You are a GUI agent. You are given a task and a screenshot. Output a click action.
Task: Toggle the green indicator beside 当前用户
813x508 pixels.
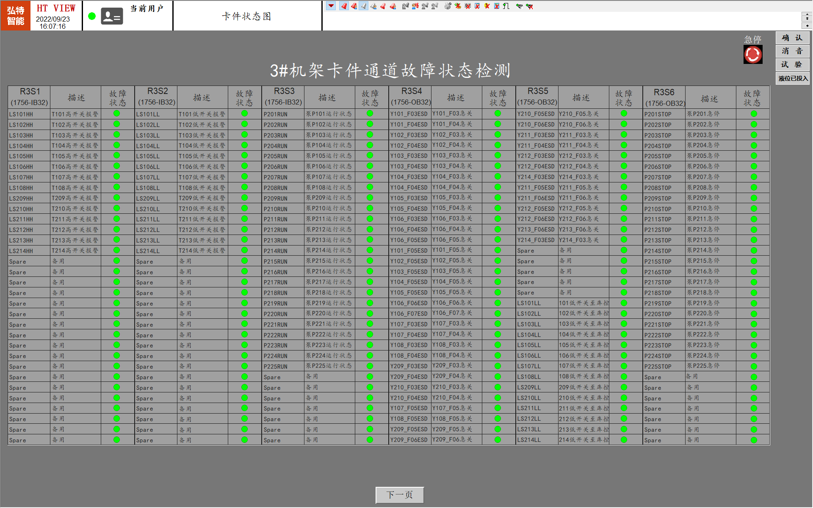[x=91, y=15]
